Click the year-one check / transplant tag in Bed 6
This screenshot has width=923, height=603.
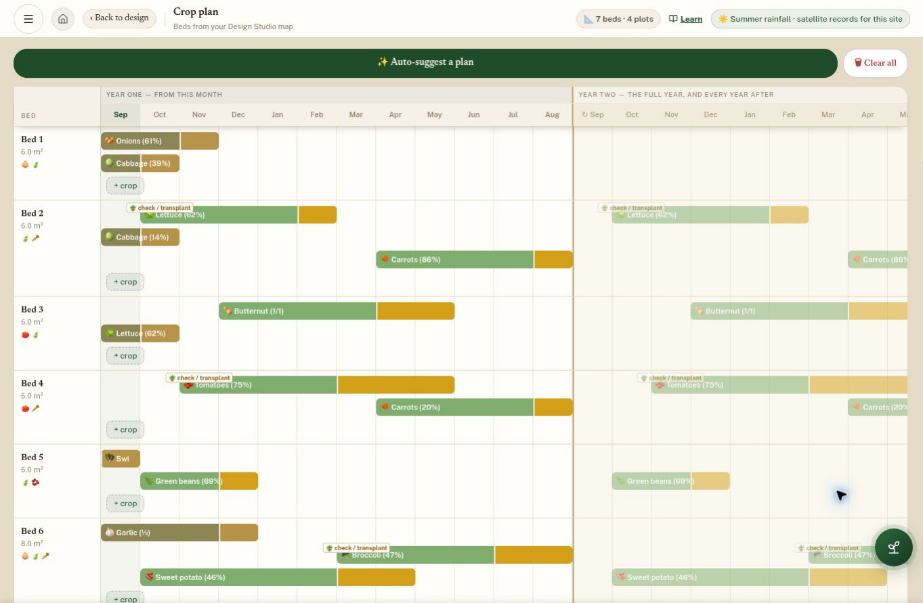(356, 548)
